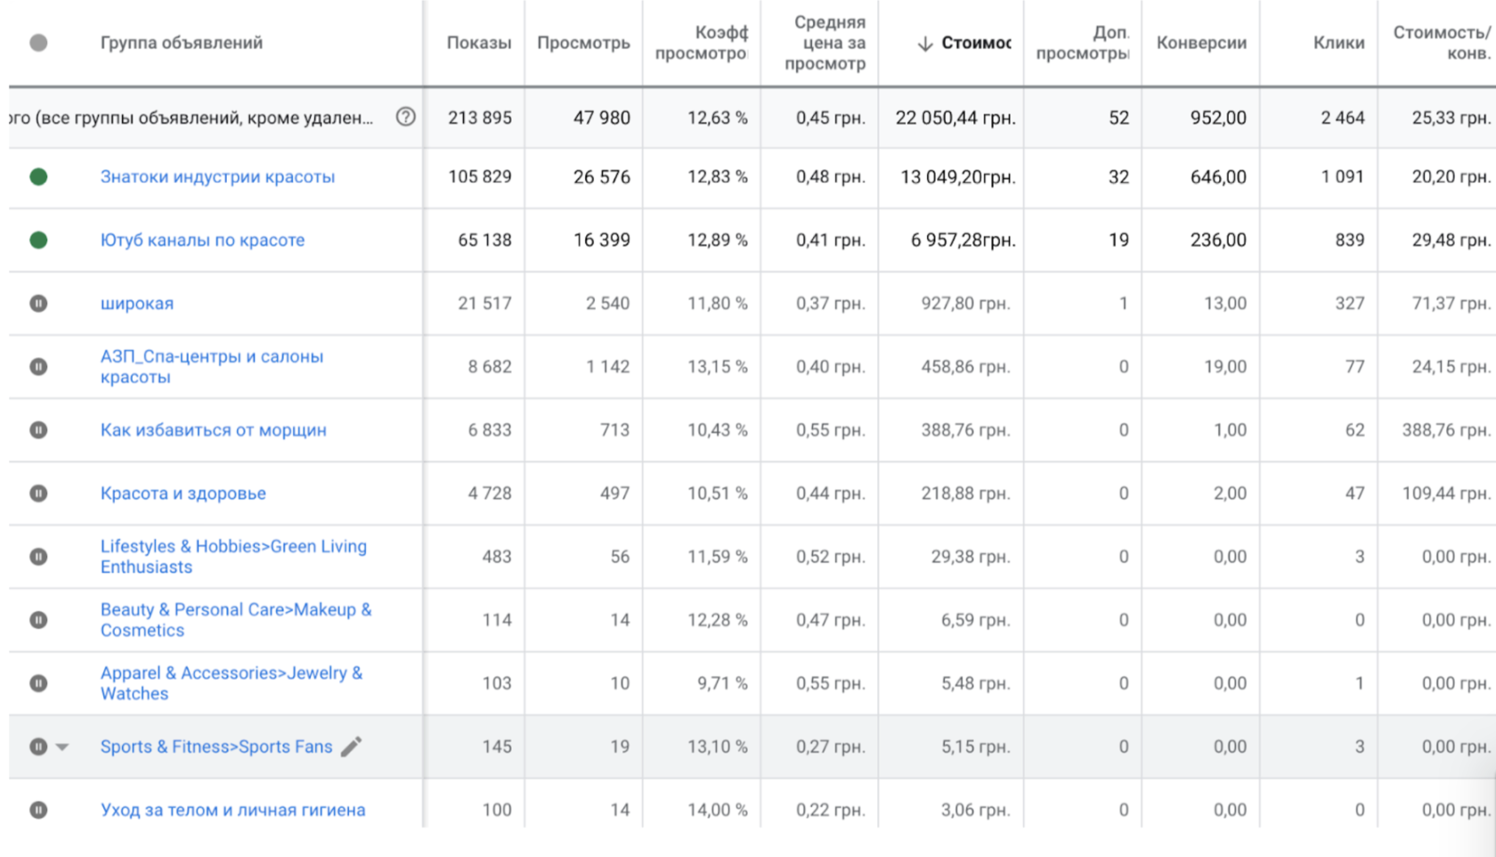Screen dimensions: 1496x857
Task: Click the 388,76 грн. cost-per-conversion cell
Action: point(1446,429)
